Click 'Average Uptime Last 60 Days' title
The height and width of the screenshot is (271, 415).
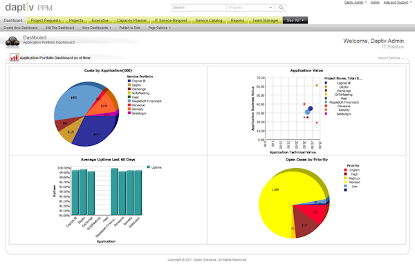[x=108, y=160]
